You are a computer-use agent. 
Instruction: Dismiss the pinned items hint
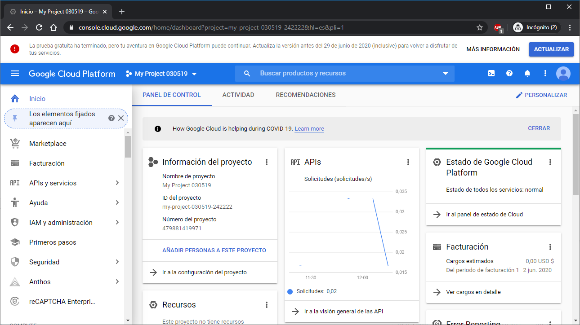[x=120, y=118]
